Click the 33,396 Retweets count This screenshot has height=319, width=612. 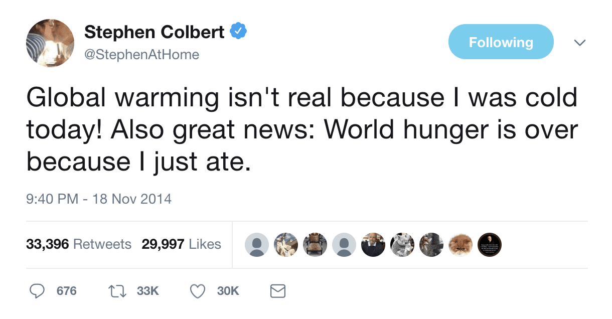tap(79, 244)
